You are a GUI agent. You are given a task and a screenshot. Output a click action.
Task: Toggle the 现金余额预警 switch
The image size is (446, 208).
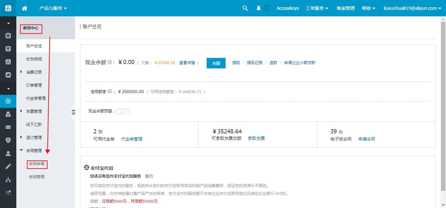pos(123,112)
